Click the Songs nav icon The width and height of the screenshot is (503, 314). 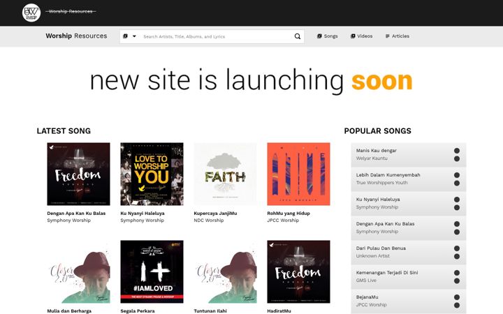click(319, 36)
